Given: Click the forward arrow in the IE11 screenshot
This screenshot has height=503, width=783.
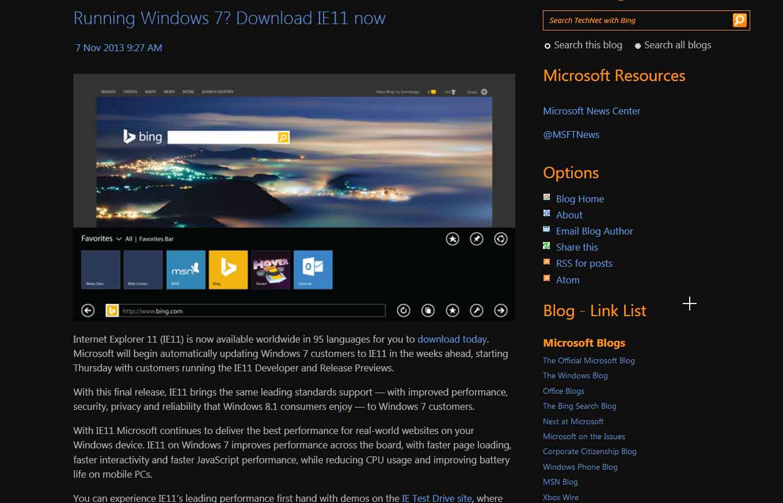Looking at the screenshot, I should (501, 310).
